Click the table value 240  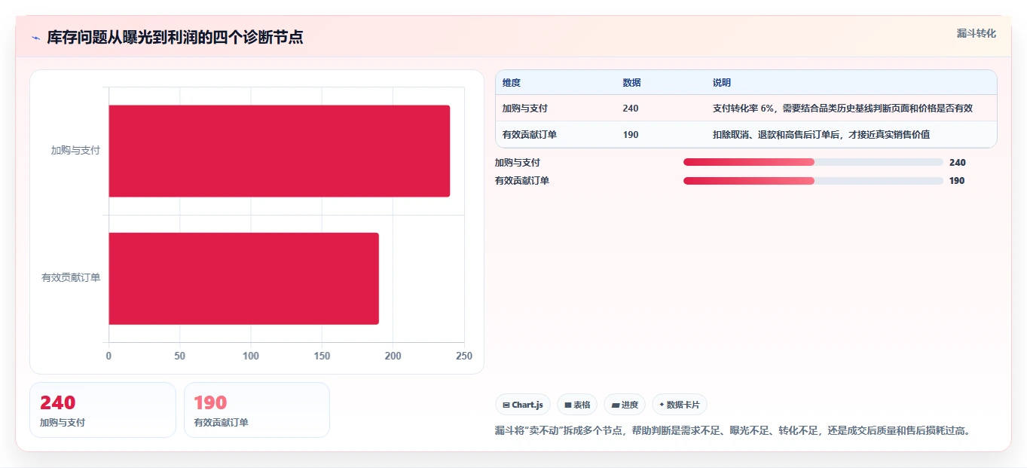pos(631,109)
